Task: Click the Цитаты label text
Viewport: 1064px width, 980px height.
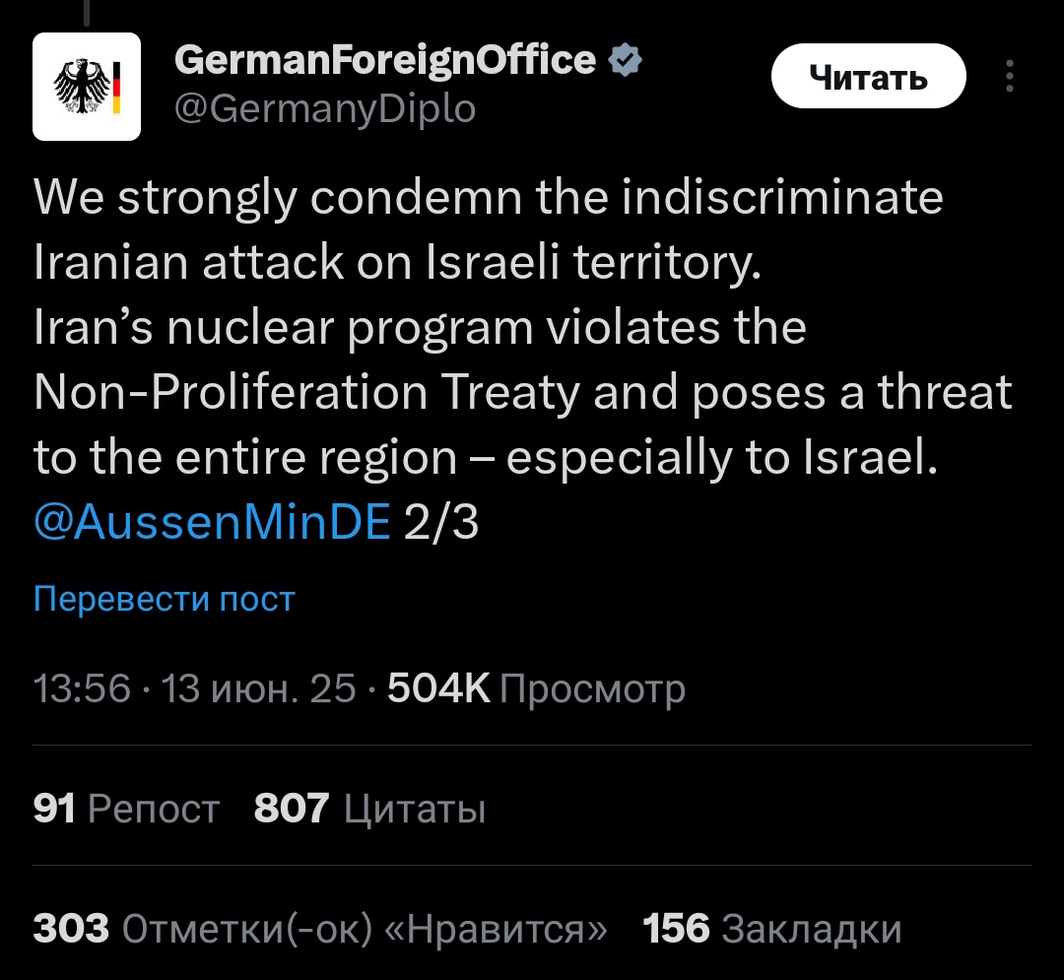Action: pos(415,810)
